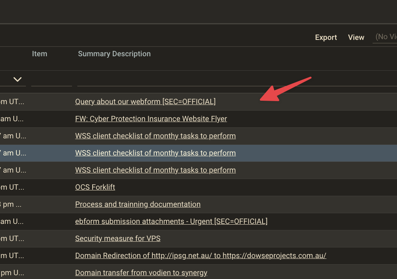
Task: Open the topmost WSS client checklist link
Action: point(155,136)
